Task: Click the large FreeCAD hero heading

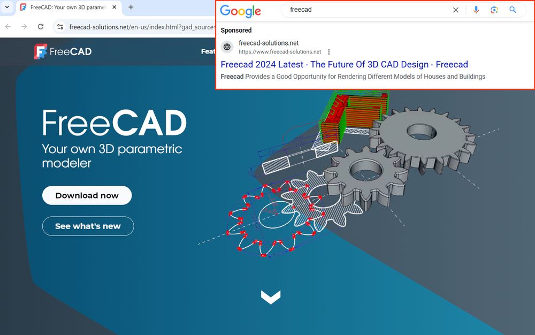Action: (x=114, y=123)
